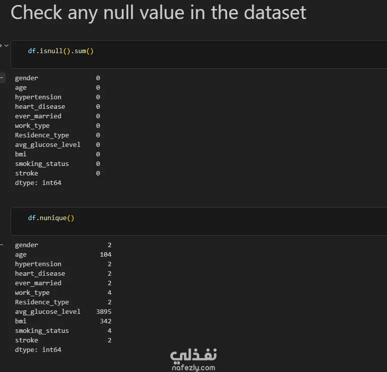The image size is (387, 372).
Task: Click the 342 unique bmi count
Action: (106, 321)
